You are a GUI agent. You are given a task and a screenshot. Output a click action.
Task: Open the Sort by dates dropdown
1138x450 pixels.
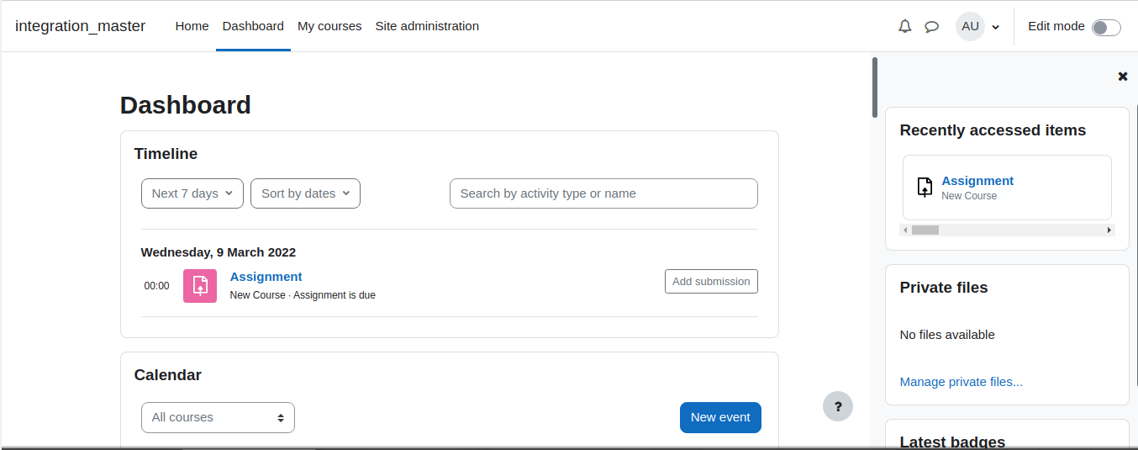pyautogui.click(x=305, y=193)
